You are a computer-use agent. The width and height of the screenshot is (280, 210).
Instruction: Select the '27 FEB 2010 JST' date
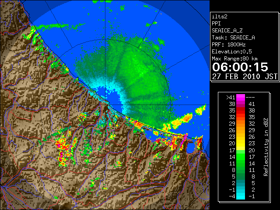[x=245, y=77]
